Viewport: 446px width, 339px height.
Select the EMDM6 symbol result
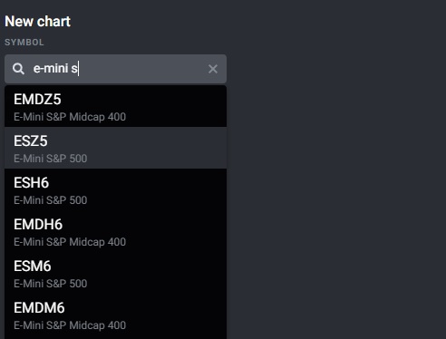click(x=115, y=315)
